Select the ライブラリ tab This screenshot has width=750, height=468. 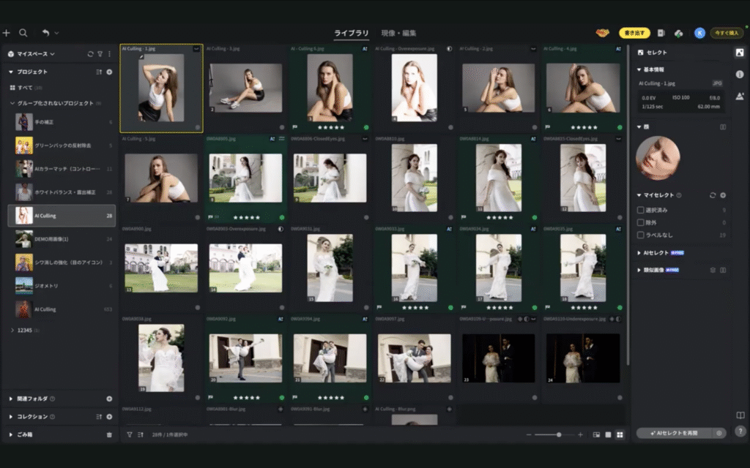tap(352, 33)
